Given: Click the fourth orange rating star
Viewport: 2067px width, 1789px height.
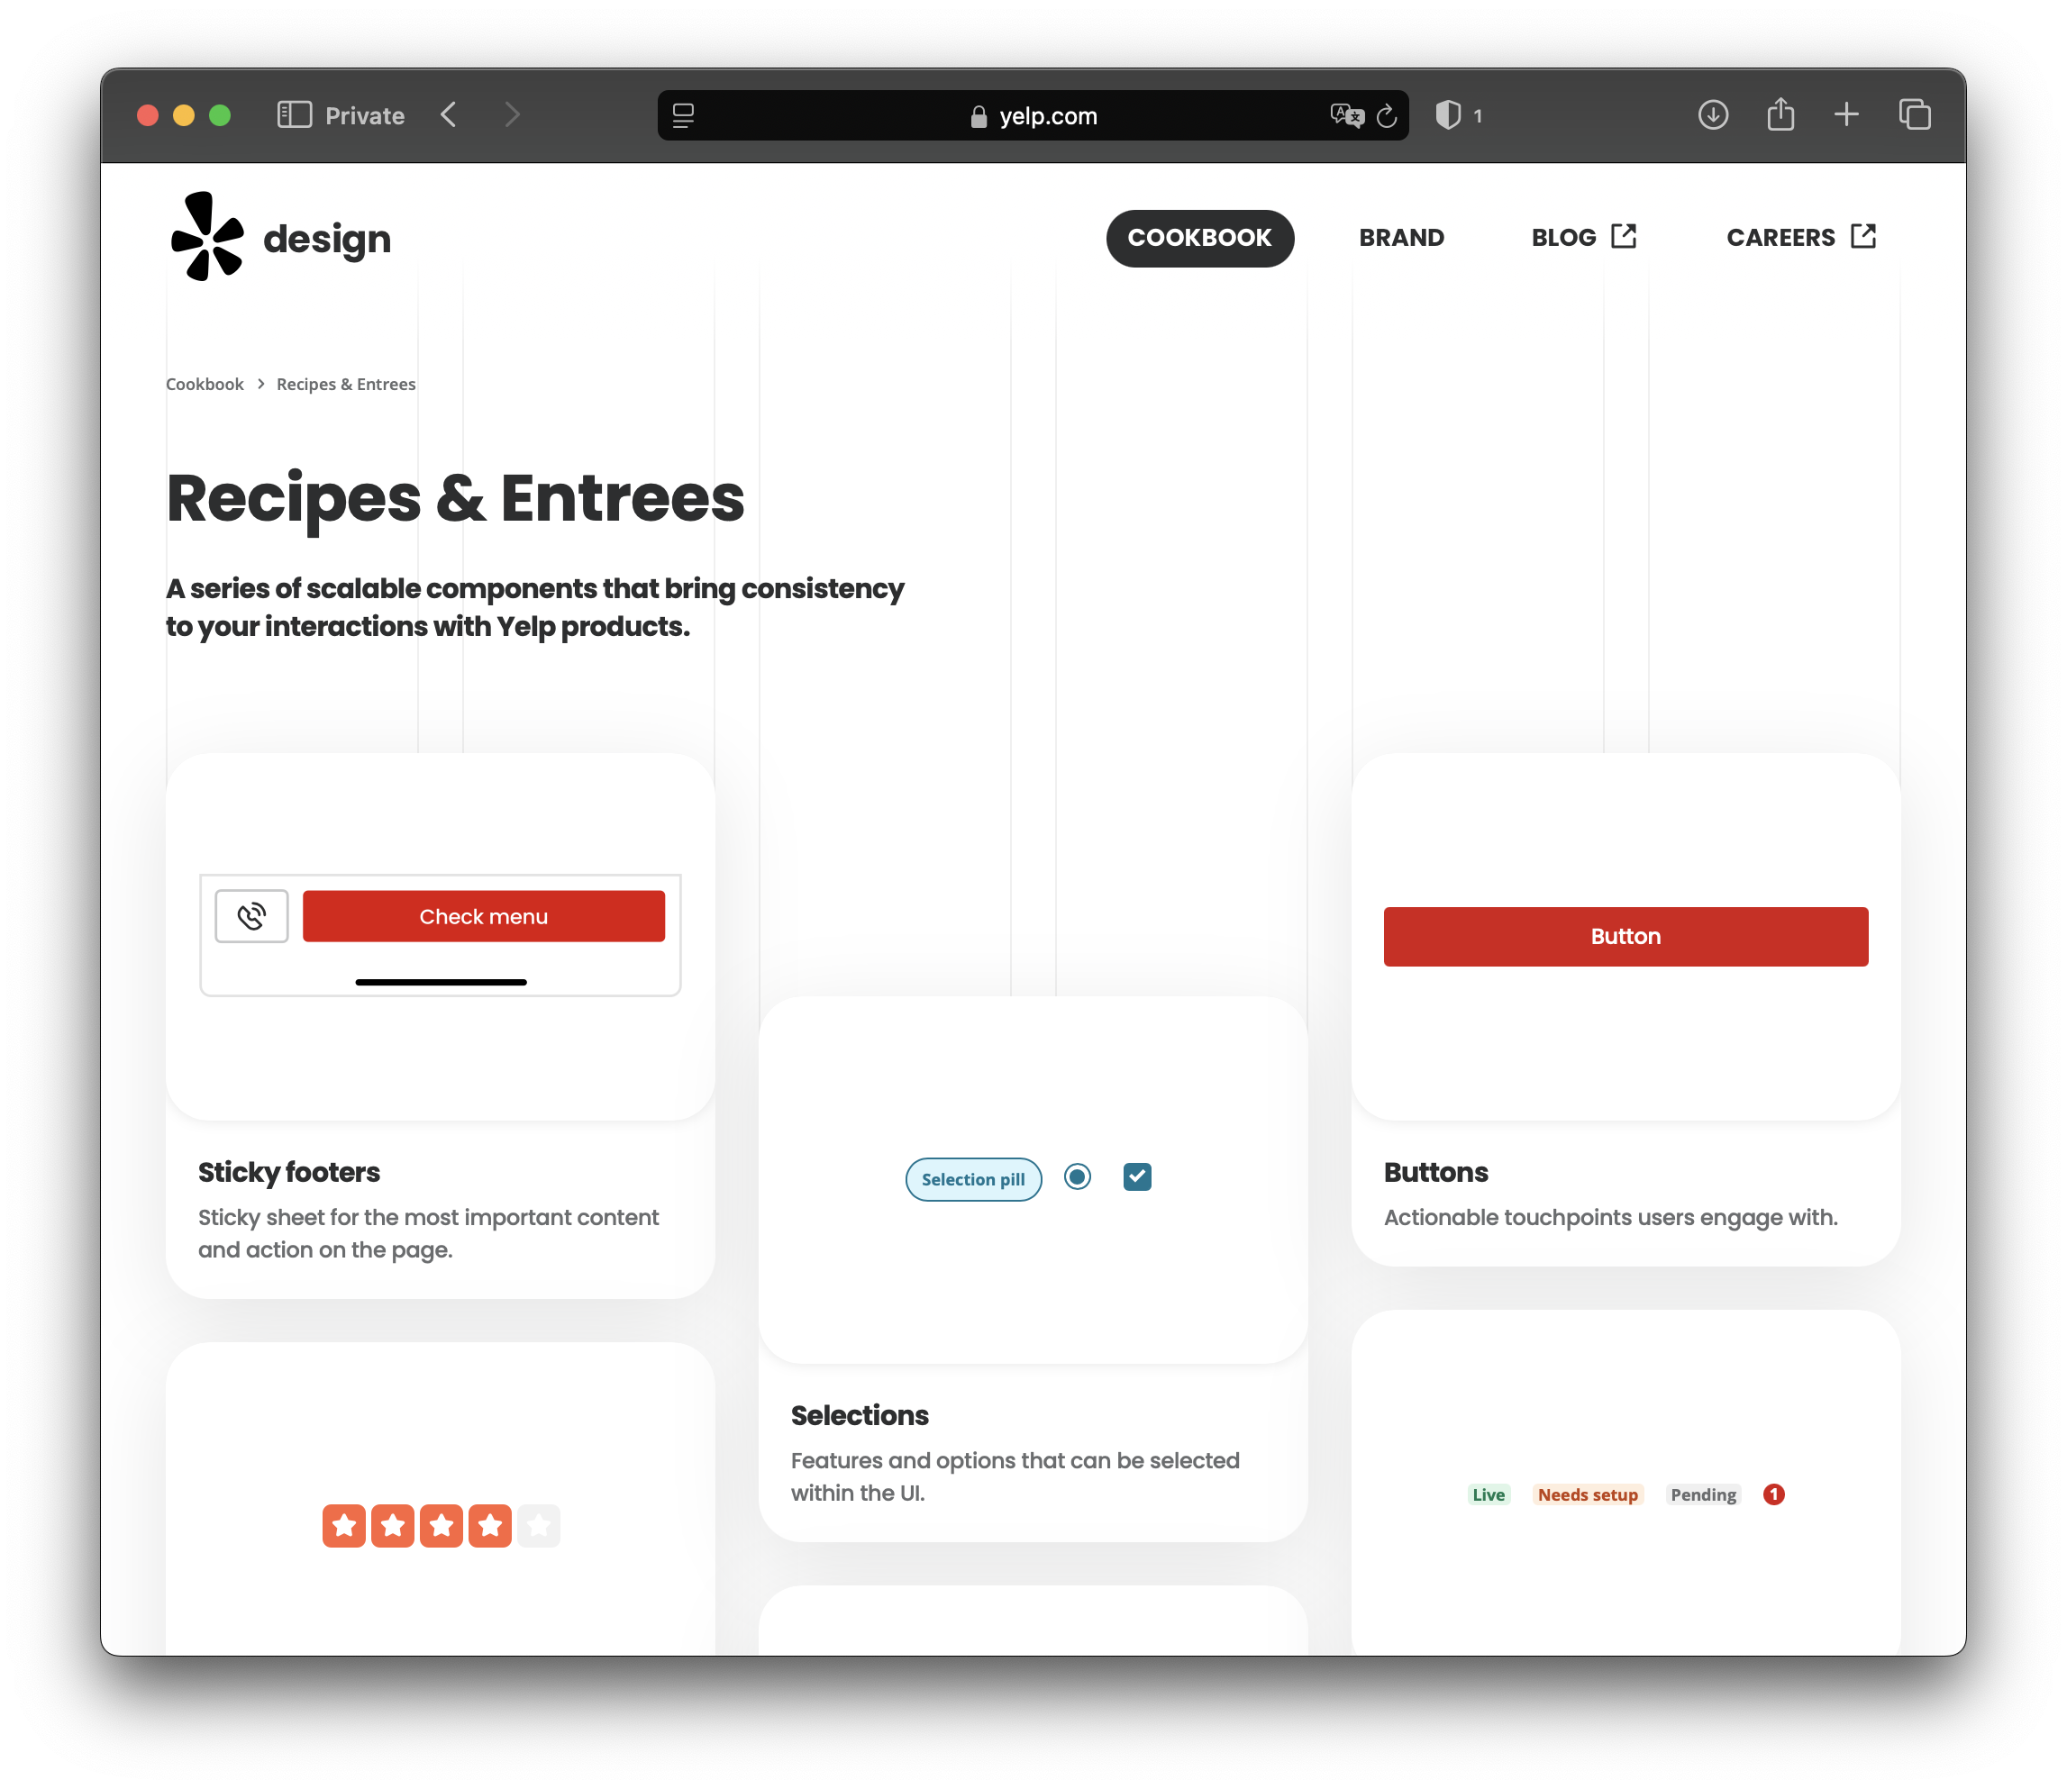Looking at the screenshot, I should point(490,1525).
